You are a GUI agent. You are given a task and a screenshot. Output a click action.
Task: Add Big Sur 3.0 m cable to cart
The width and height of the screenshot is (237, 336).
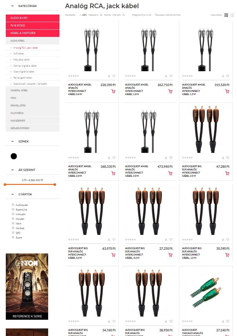(227, 173)
